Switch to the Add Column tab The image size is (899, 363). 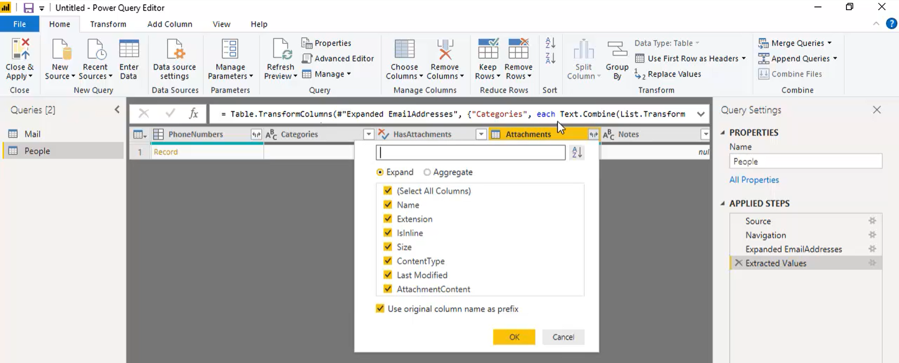coord(170,24)
